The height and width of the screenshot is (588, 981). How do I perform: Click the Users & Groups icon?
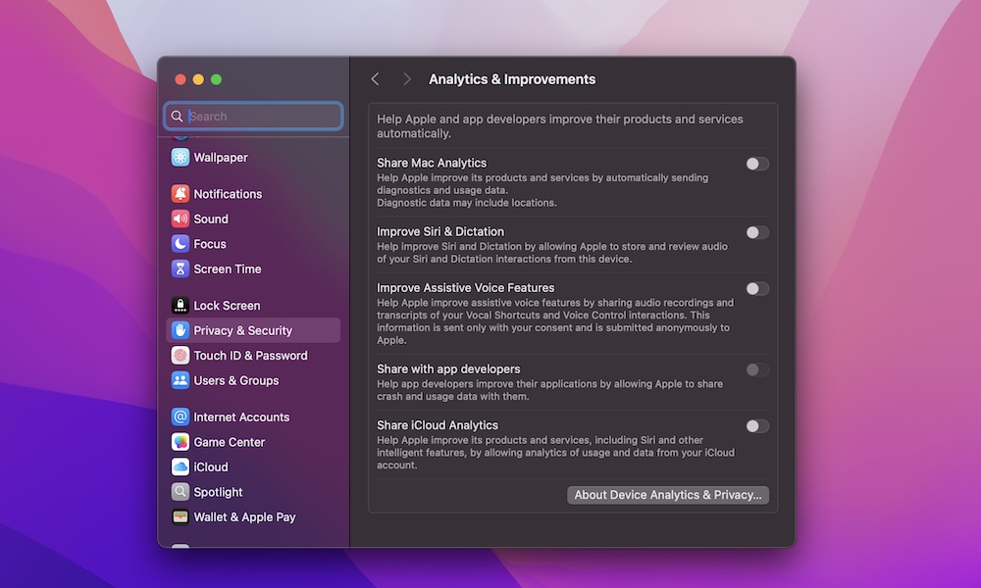point(181,380)
